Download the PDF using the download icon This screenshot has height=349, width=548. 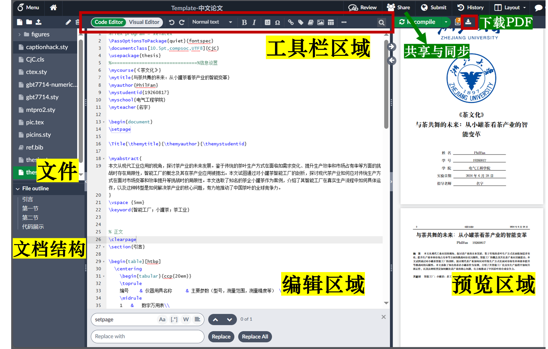tap(468, 22)
